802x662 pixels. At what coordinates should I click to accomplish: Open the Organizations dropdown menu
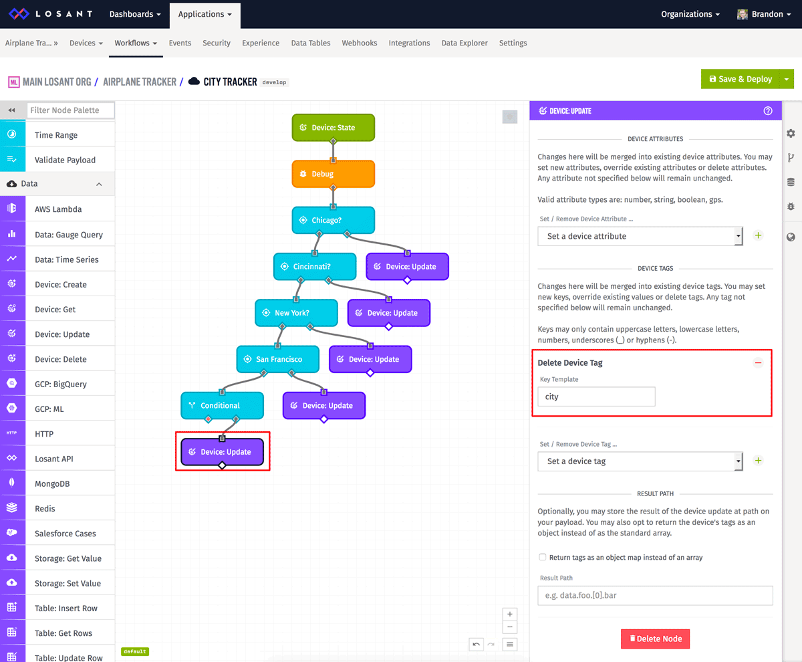tap(688, 14)
